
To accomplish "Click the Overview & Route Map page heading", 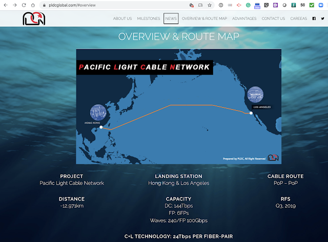I will 179,36.
